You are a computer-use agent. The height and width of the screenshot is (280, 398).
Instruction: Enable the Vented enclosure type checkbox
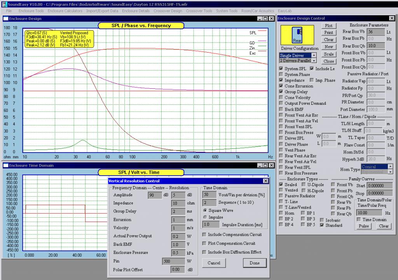point(281,190)
